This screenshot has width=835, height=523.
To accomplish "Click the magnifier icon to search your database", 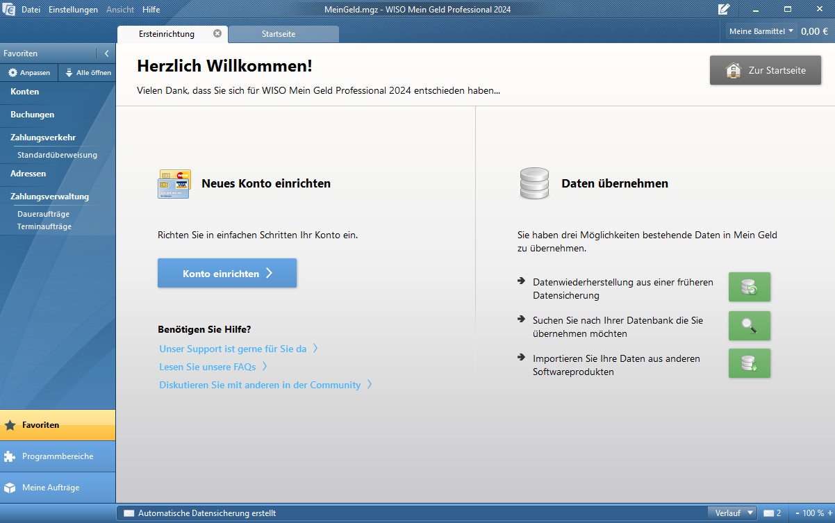I will (749, 325).
